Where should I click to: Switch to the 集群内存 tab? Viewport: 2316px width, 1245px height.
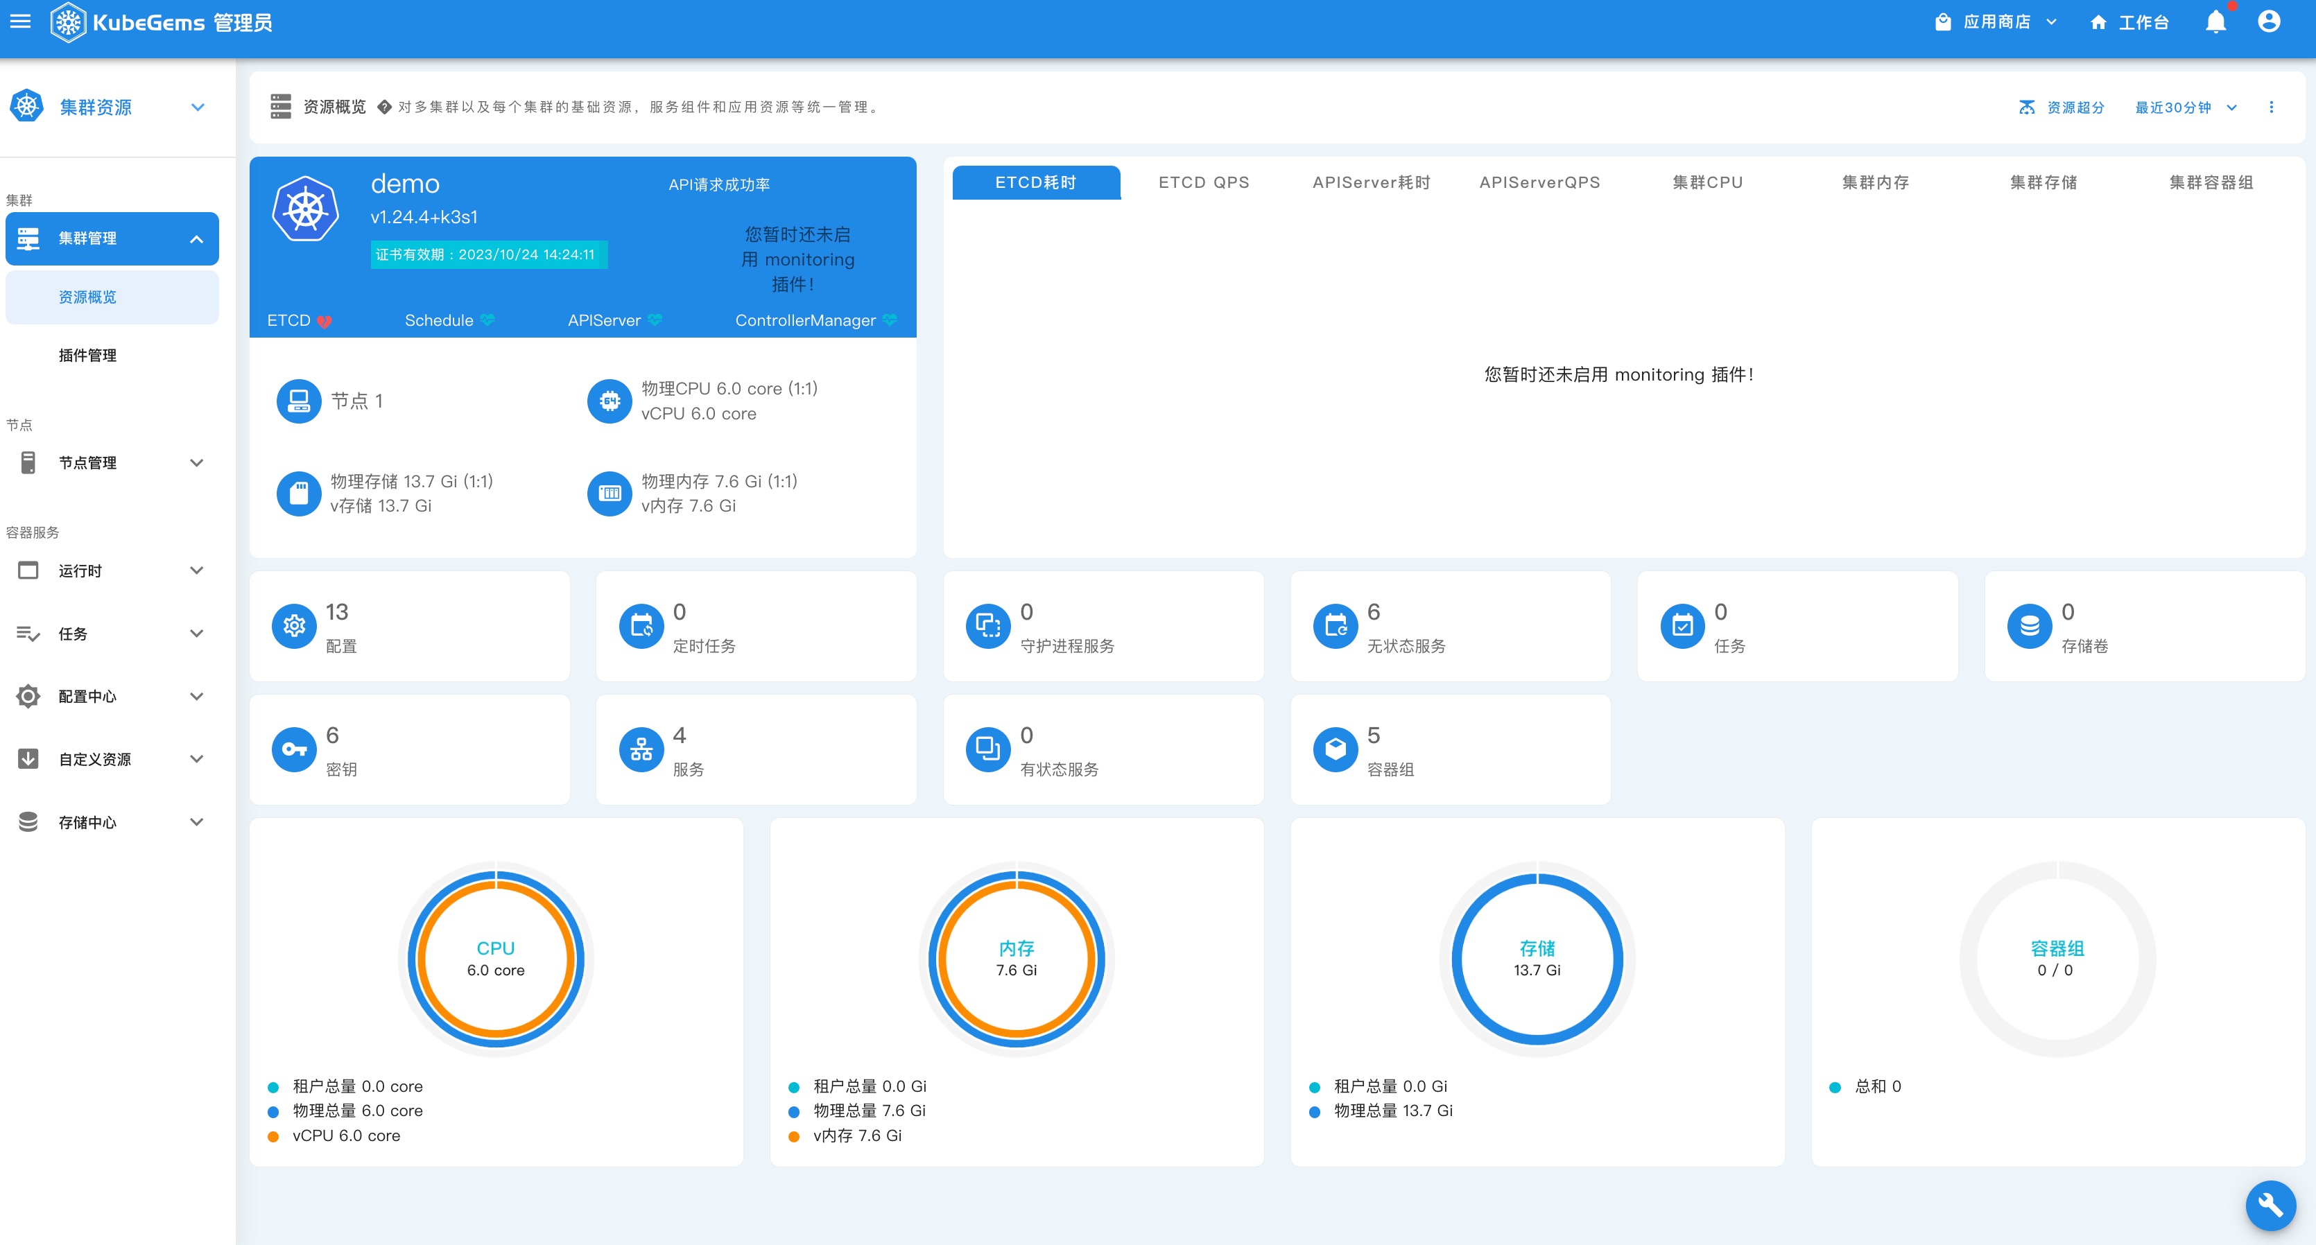[x=1876, y=182]
